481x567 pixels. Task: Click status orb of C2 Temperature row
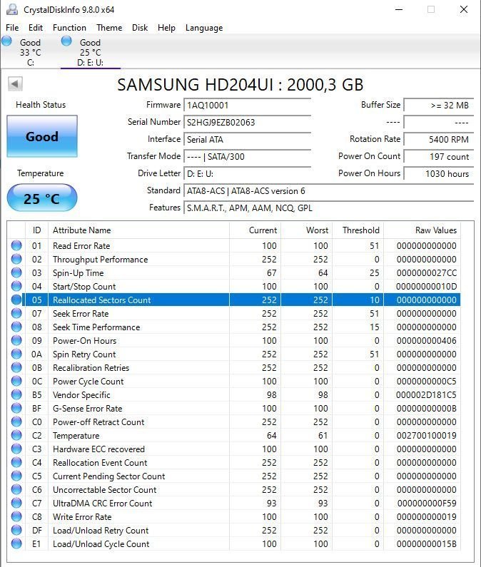tap(16, 435)
